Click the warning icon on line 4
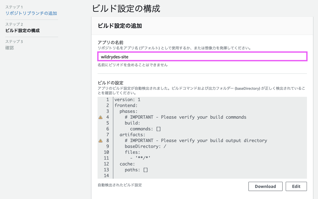Screen dimensions: 318x199 (100, 117)
